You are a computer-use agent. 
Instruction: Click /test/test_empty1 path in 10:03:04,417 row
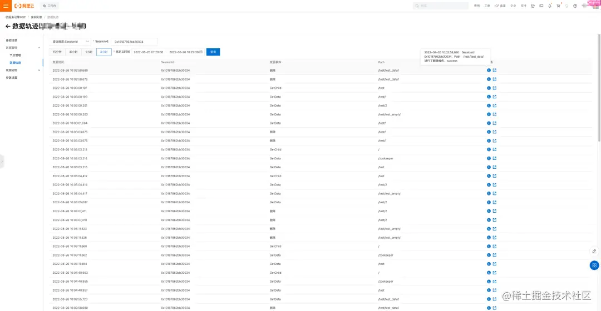[x=390, y=194]
